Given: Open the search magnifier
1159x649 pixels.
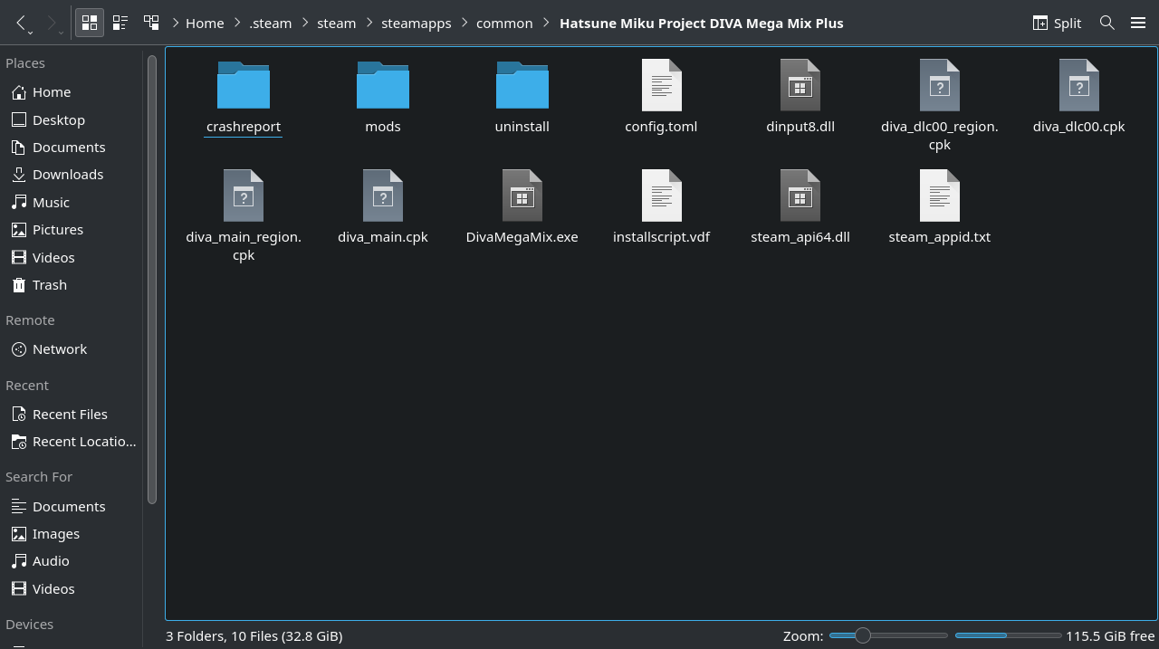Looking at the screenshot, I should (x=1106, y=23).
